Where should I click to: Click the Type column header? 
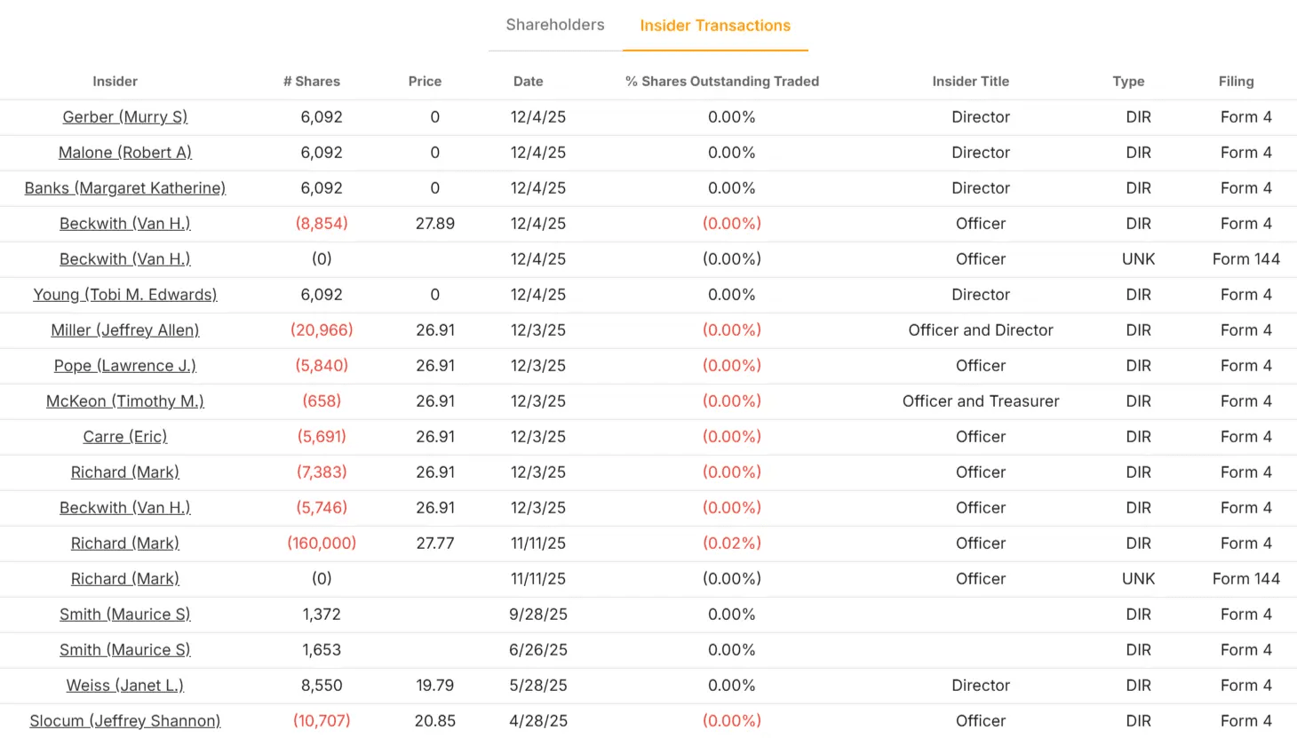tap(1128, 82)
